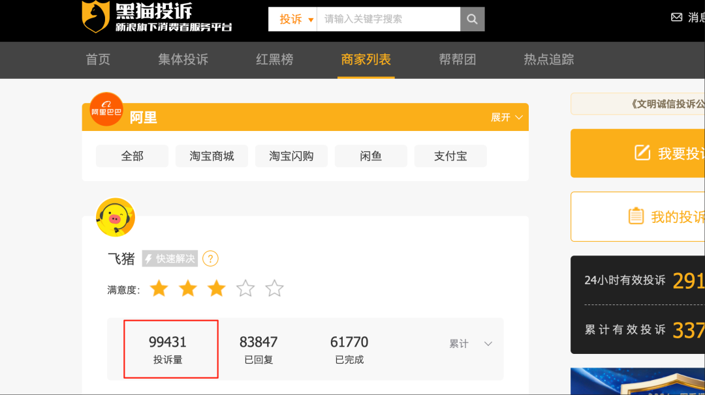Open 我的投诉 button
This screenshot has width=705, height=395.
coord(666,217)
